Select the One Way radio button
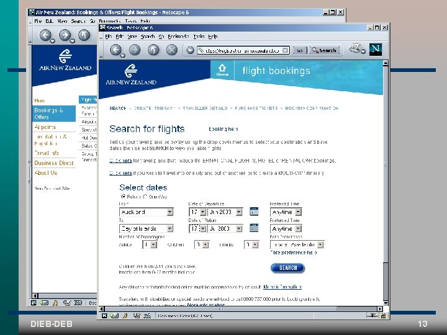Viewport: 447px width, 335px height. click(145, 197)
